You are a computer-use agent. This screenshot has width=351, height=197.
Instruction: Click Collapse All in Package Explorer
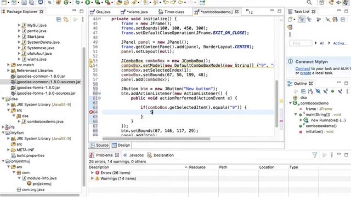click(x=59, y=20)
